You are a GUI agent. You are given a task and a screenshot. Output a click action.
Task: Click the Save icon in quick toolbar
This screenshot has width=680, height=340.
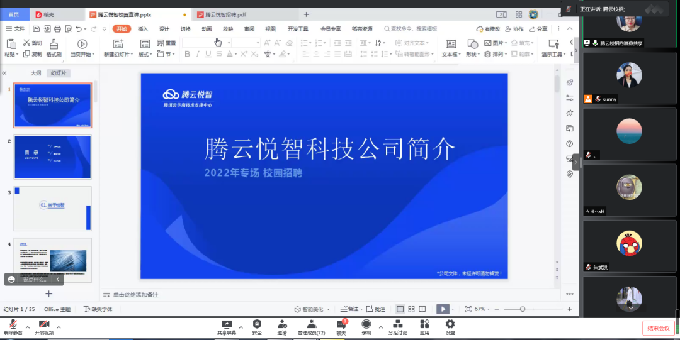(36, 29)
